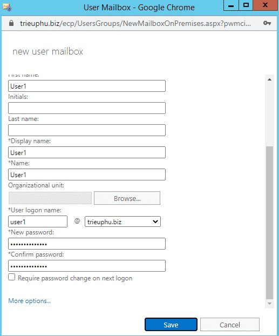This screenshot has width=279, height=336.
Task: Click the vertical scrollbar thumb
Action: (x=270, y=223)
